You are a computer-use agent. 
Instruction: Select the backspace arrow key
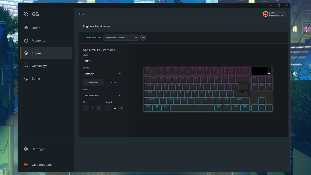click(x=242, y=79)
